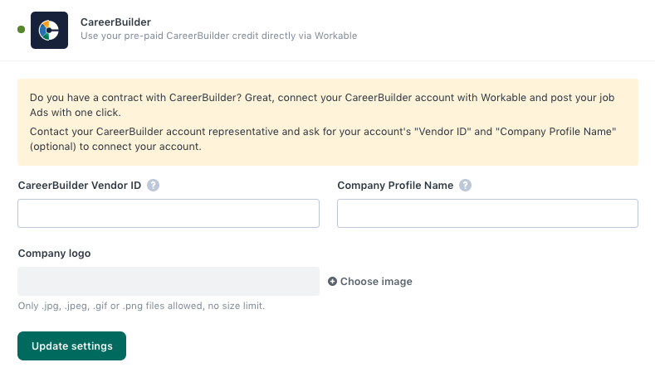Click the green status dot beside CareerBuilder
The height and width of the screenshot is (377, 655).
pos(22,30)
